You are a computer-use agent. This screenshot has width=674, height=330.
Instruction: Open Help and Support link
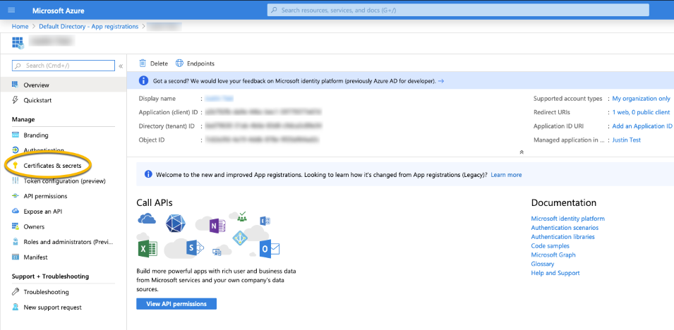point(555,273)
